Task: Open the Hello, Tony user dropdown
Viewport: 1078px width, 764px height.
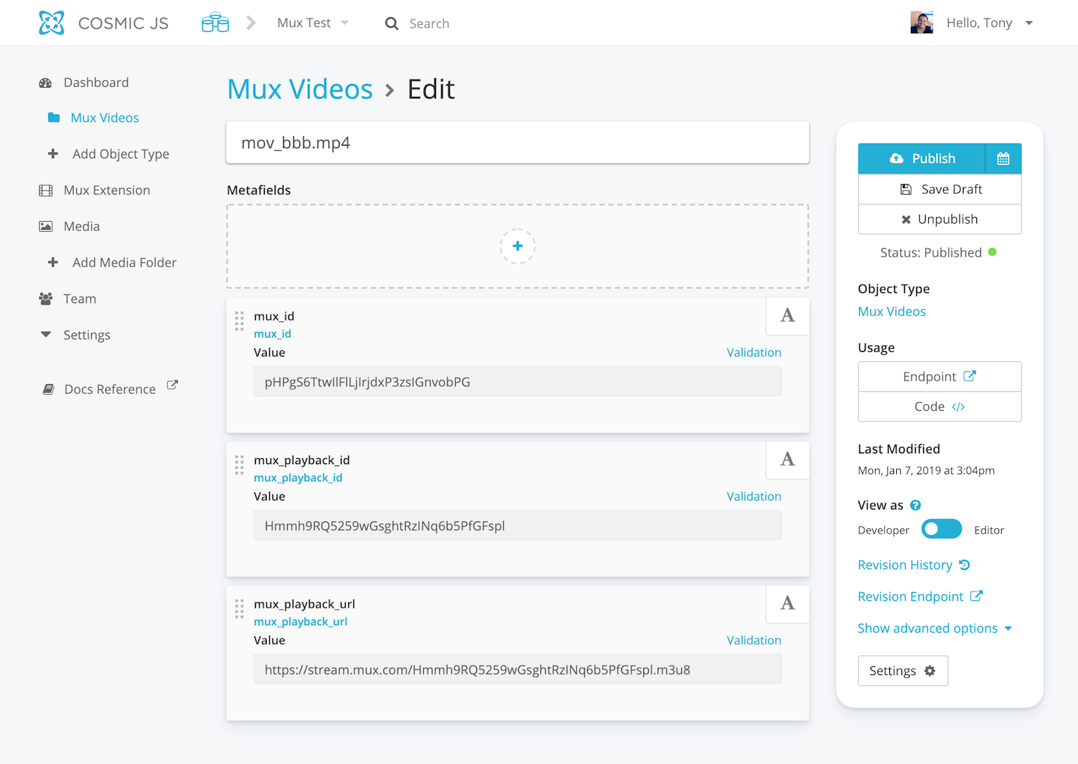Action: point(989,23)
